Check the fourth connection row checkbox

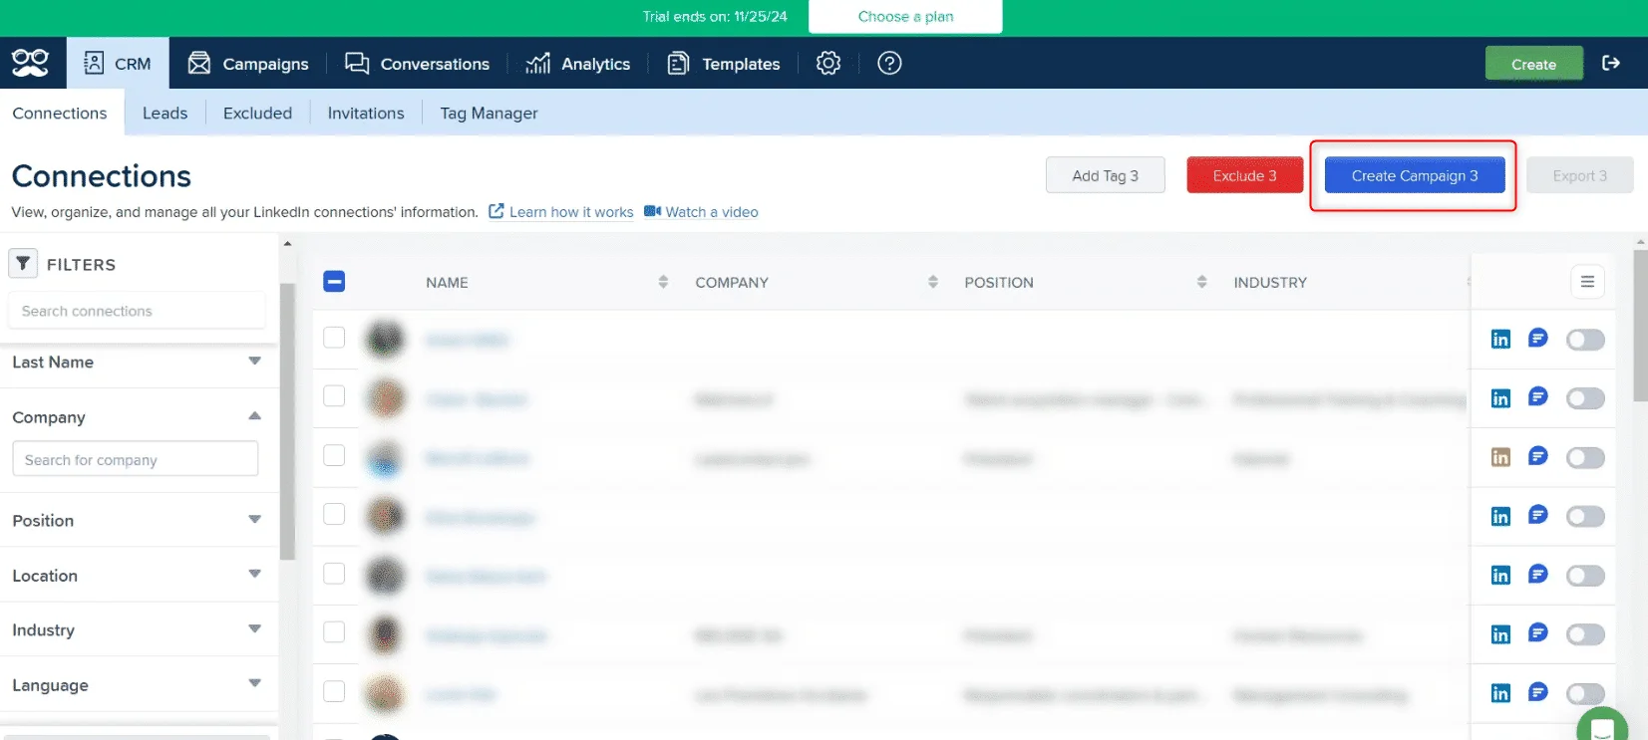click(x=335, y=514)
